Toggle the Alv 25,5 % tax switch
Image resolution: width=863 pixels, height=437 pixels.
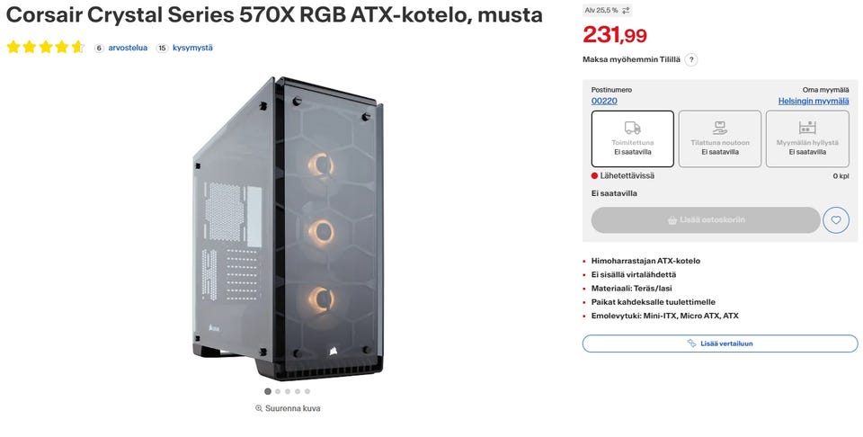pos(608,11)
